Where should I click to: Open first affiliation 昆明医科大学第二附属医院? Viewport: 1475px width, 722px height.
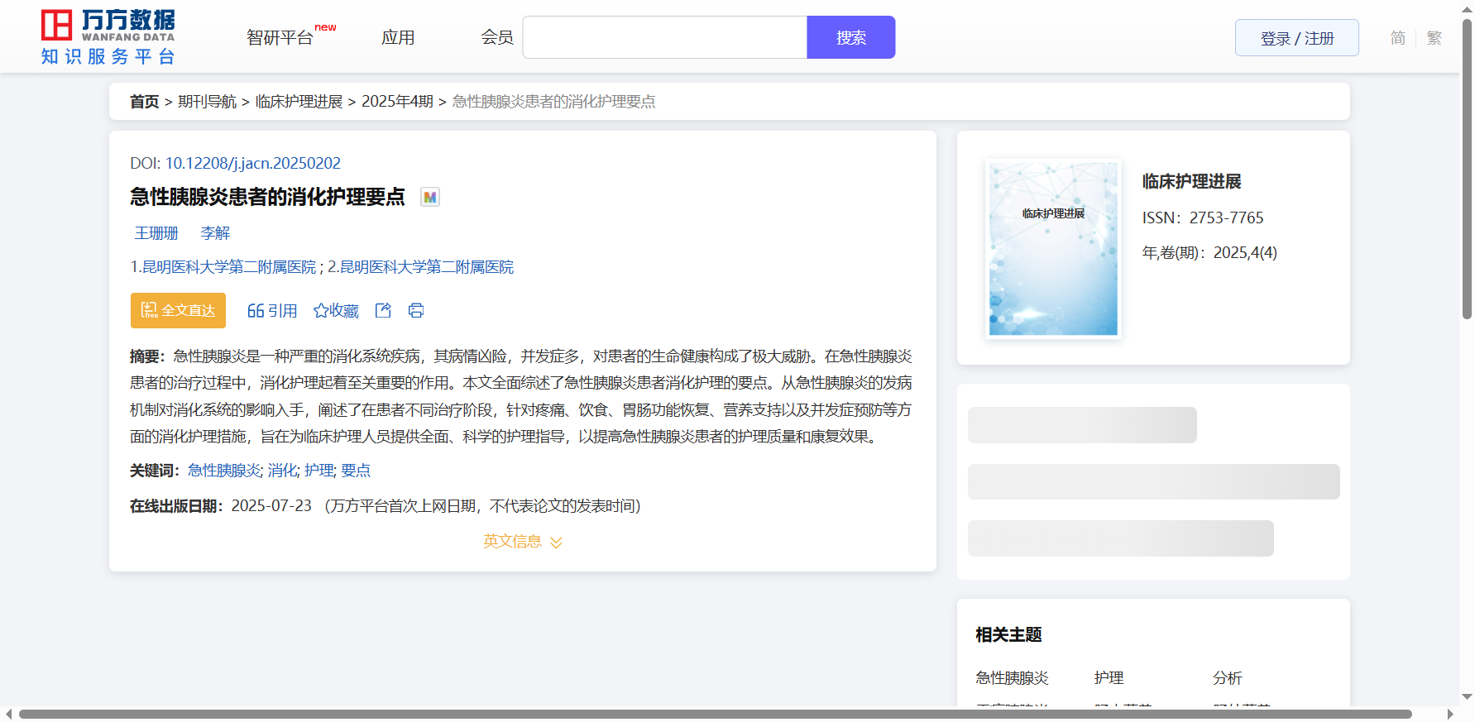click(x=229, y=266)
